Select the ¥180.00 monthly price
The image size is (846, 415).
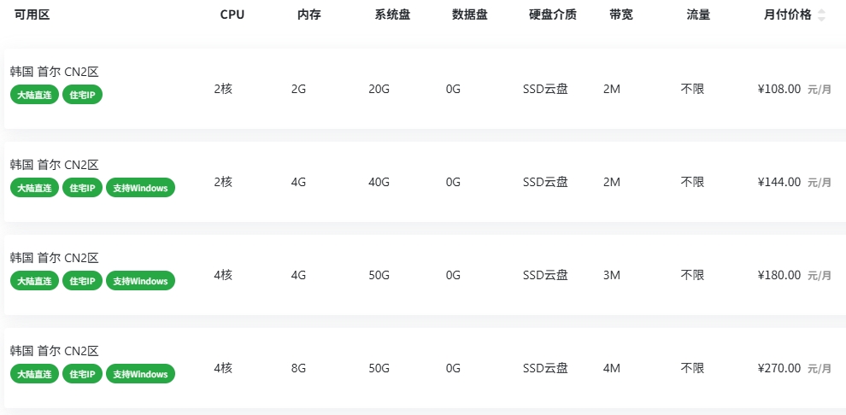tap(778, 275)
